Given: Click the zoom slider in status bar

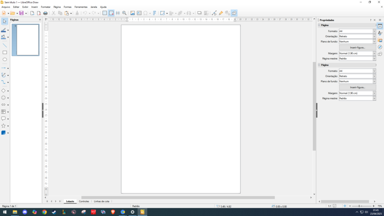Looking at the screenshot, I should click(x=359, y=206).
